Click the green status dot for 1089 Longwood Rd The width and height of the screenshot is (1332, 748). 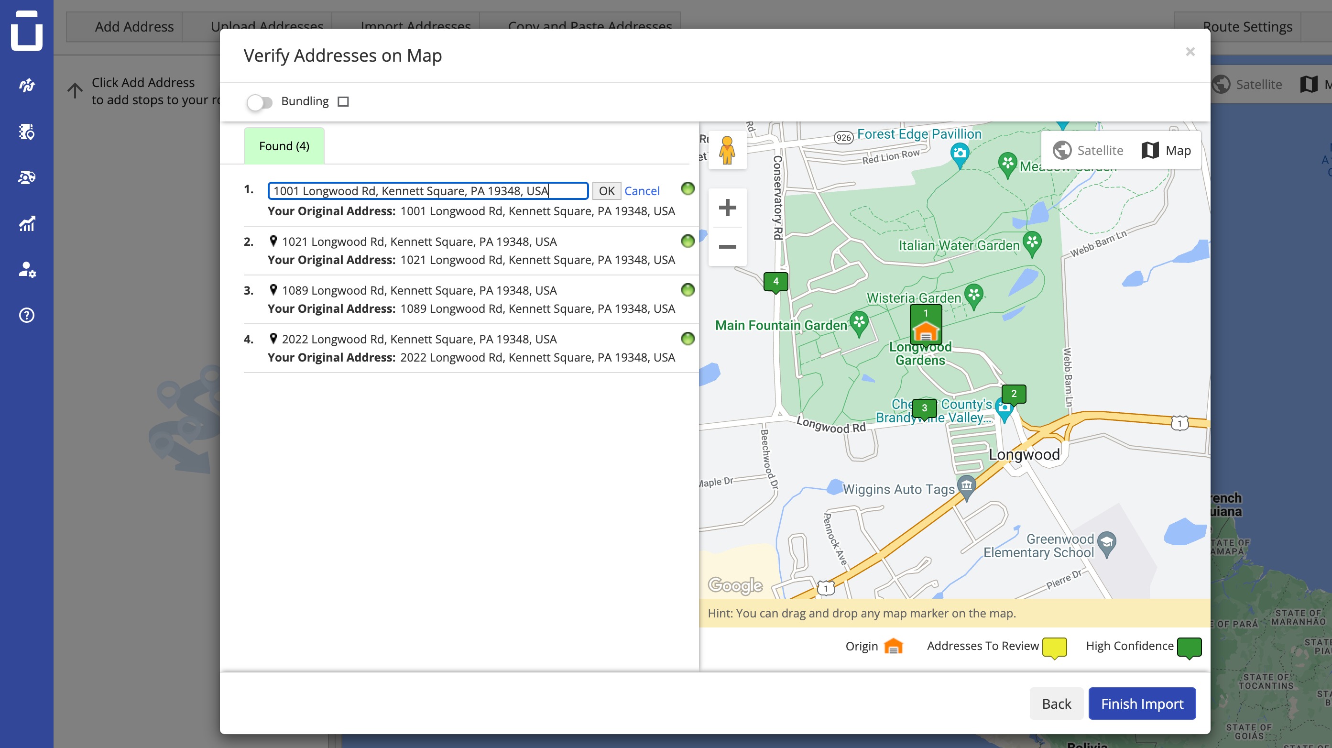tap(687, 290)
